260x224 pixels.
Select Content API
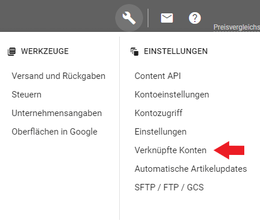click(158, 76)
